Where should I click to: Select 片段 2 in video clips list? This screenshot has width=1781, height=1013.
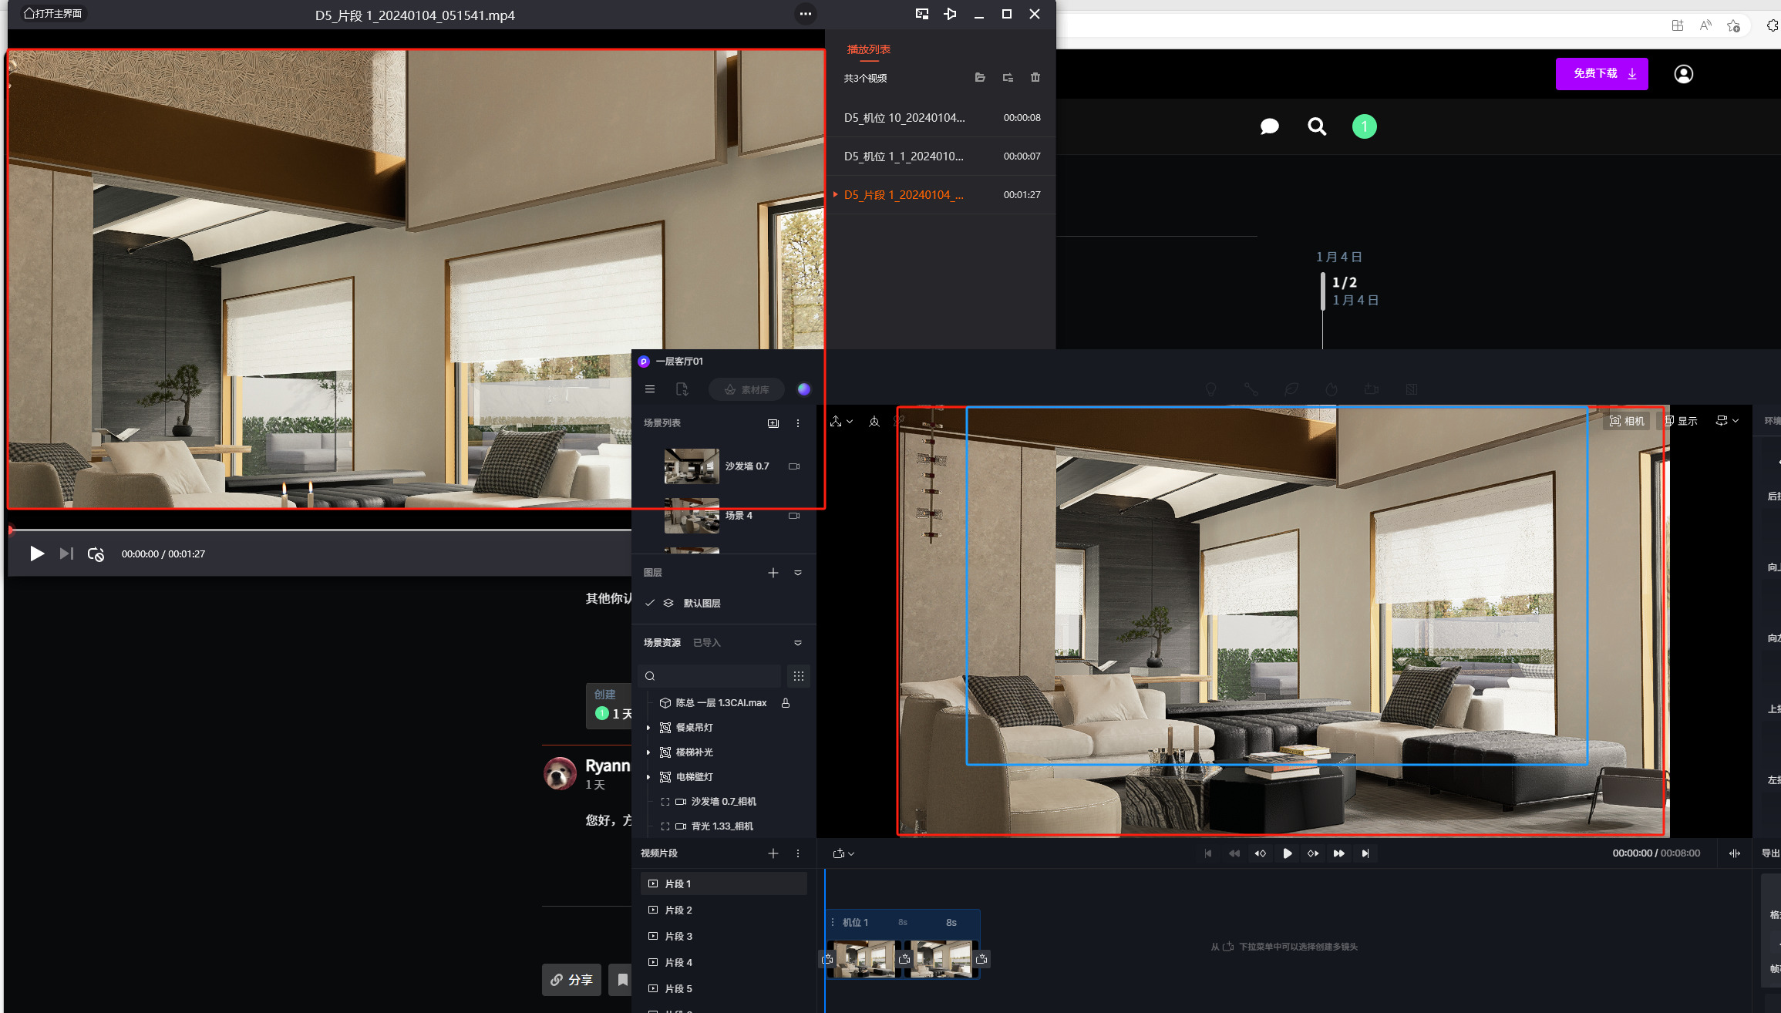tap(678, 910)
